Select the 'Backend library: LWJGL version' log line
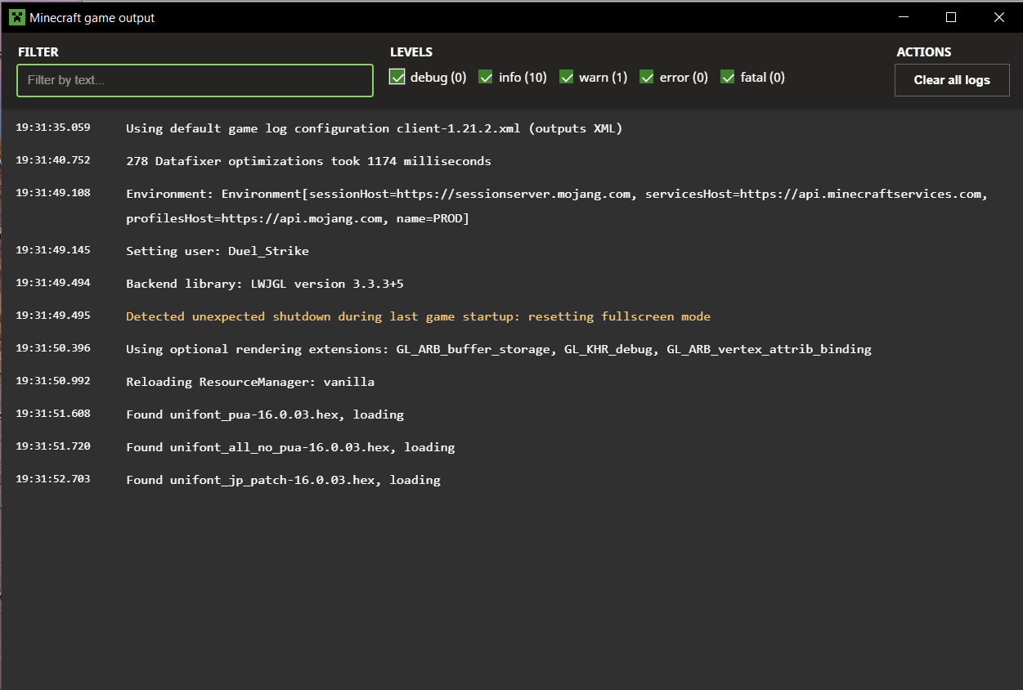The width and height of the screenshot is (1023, 690). pyautogui.click(x=265, y=284)
